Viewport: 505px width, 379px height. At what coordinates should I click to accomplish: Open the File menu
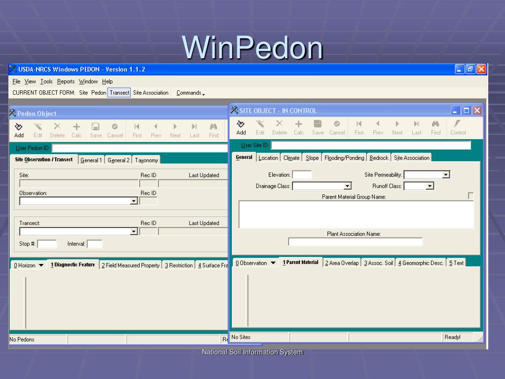pos(16,81)
